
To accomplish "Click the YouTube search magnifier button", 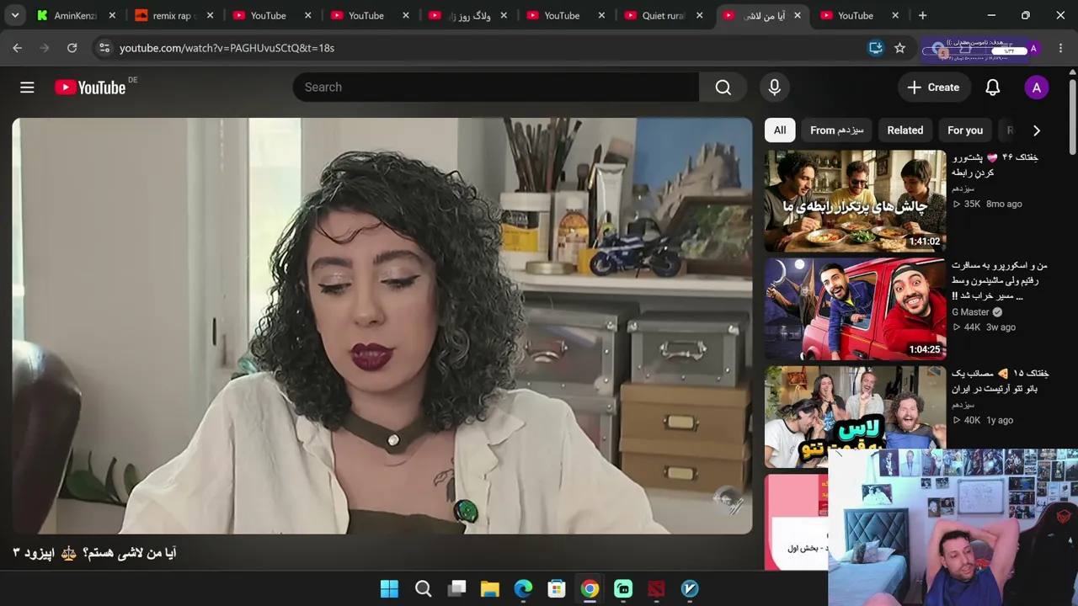I will pyautogui.click(x=723, y=88).
